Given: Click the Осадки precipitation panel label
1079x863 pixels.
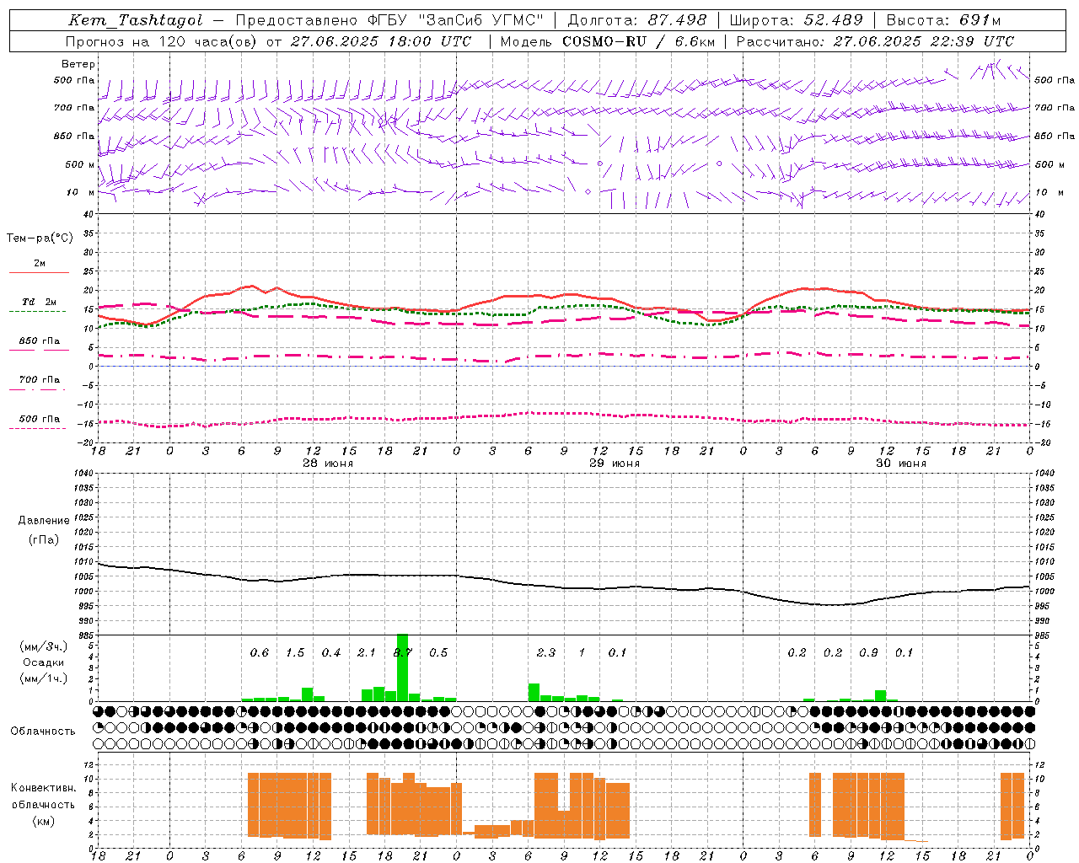Looking at the screenshot, I should click(44, 662).
